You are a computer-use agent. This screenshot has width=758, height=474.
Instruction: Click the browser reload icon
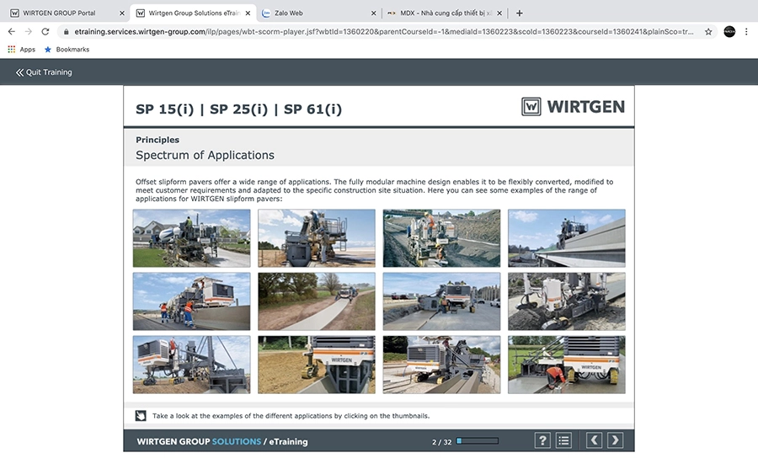click(45, 31)
